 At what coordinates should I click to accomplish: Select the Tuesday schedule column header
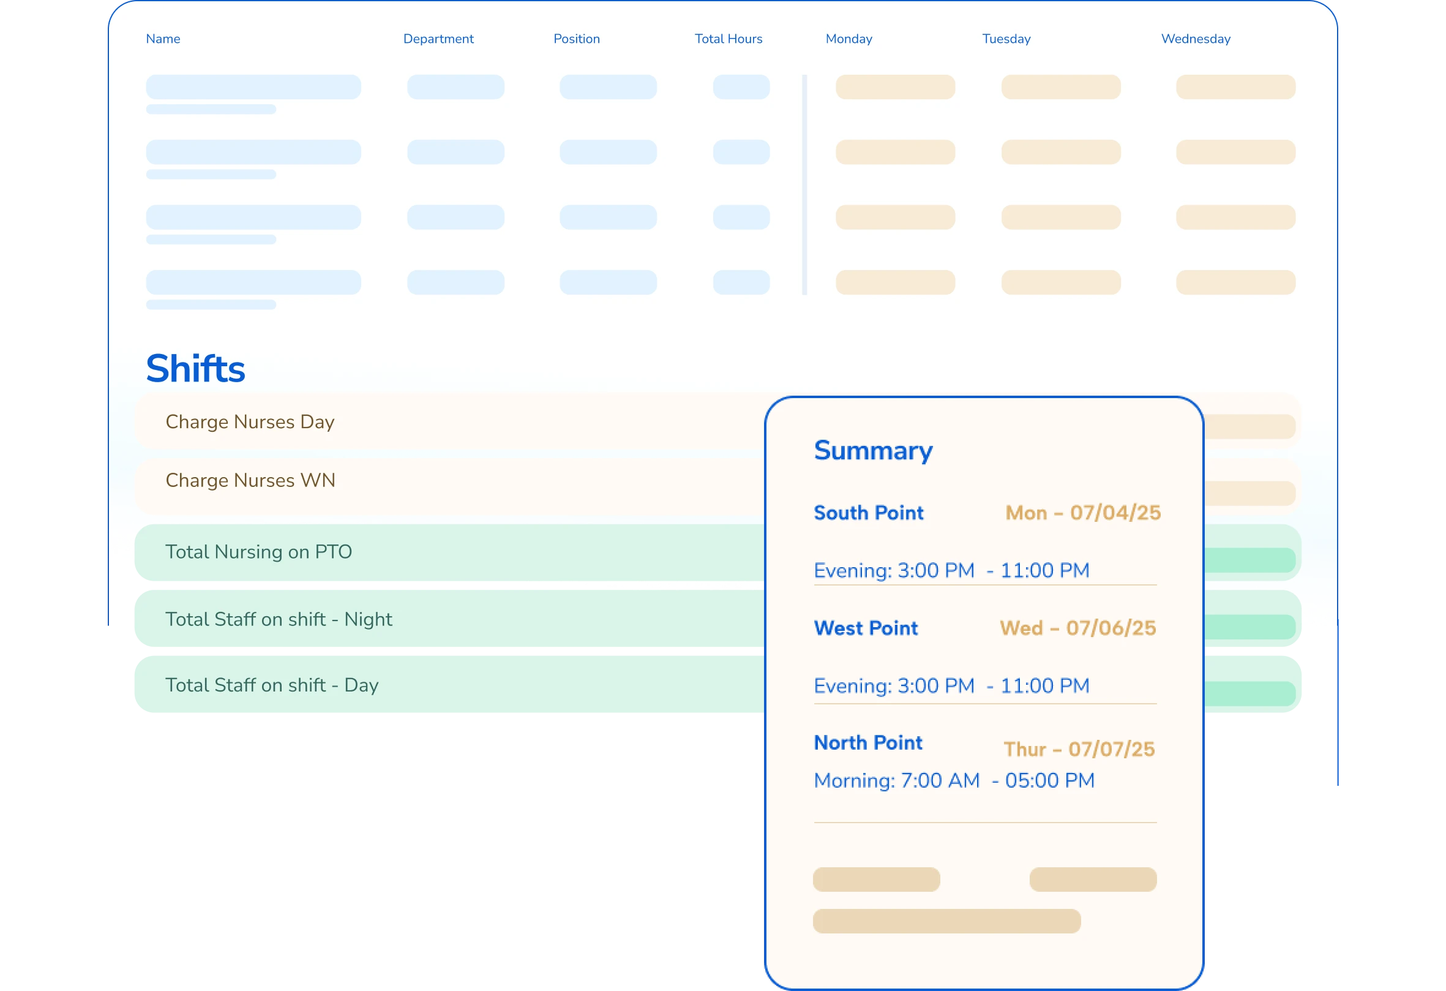pyautogui.click(x=1005, y=39)
